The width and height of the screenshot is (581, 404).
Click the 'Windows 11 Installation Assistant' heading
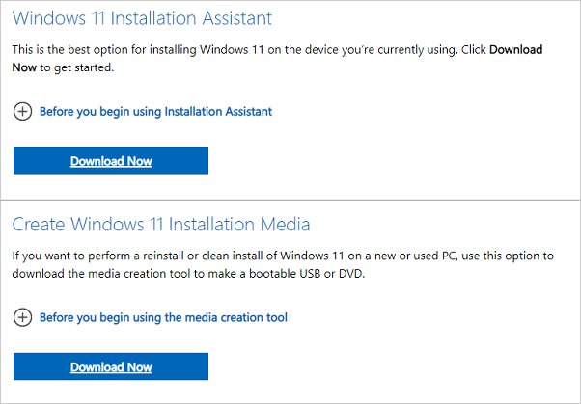coord(142,18)
